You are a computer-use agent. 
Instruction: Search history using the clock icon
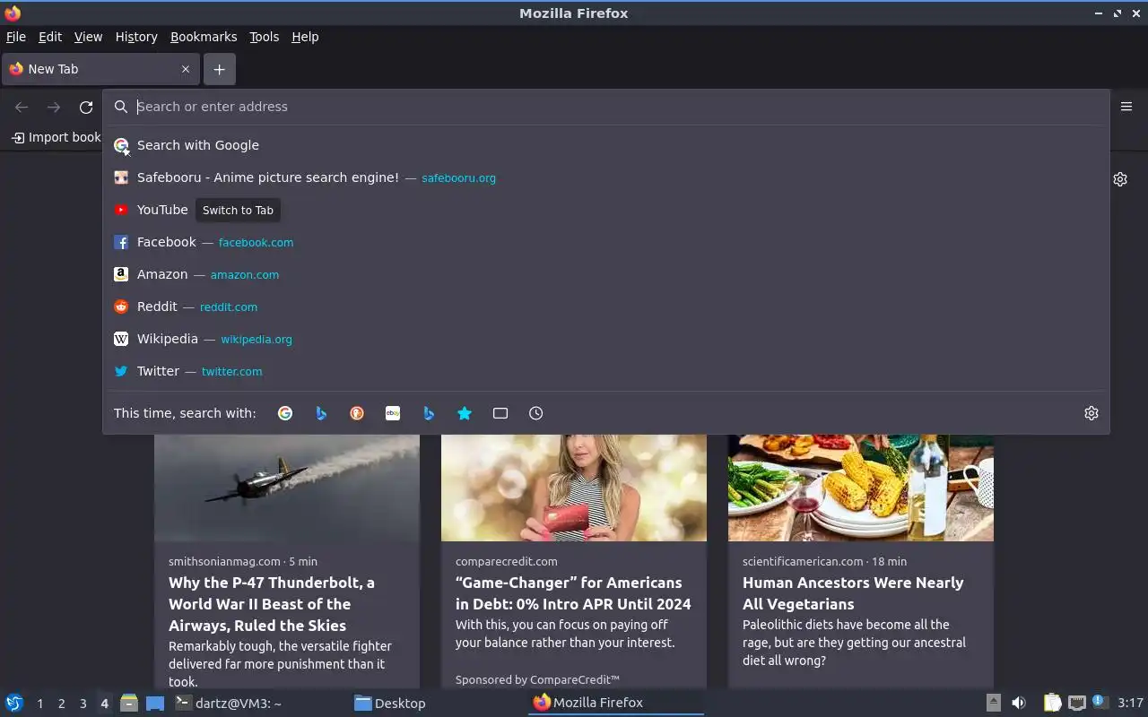tap(536, 413)
